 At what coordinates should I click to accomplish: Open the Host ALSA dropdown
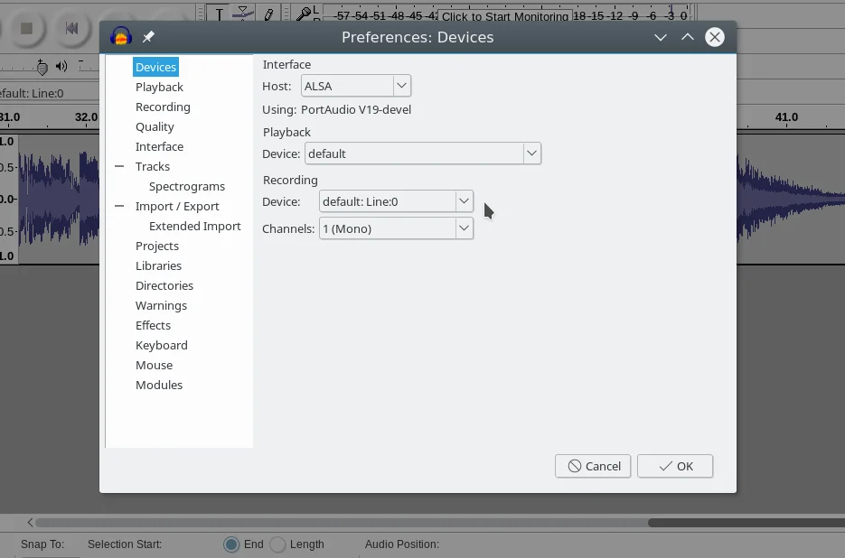coord(356,86)
